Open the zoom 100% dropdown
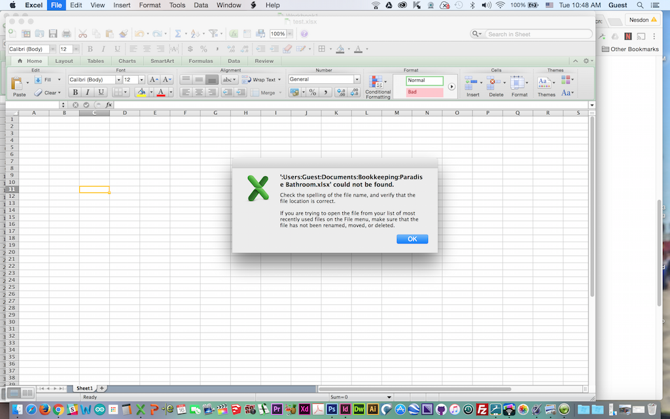Screen dimensions: 670x419 [290, 34]
